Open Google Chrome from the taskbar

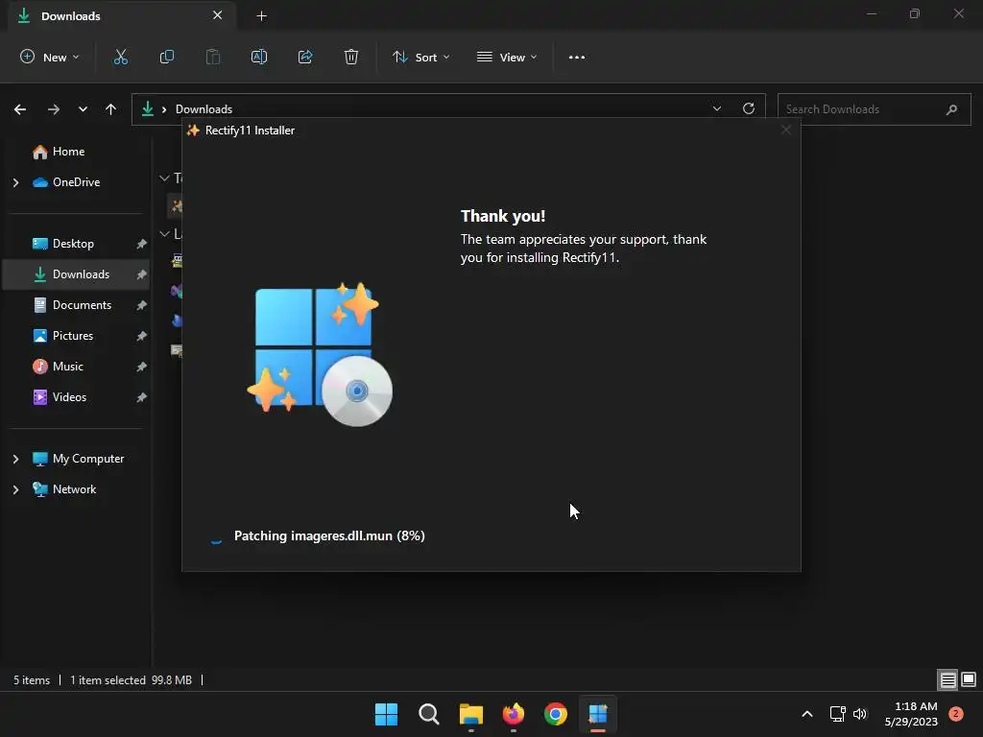(556, 714)
